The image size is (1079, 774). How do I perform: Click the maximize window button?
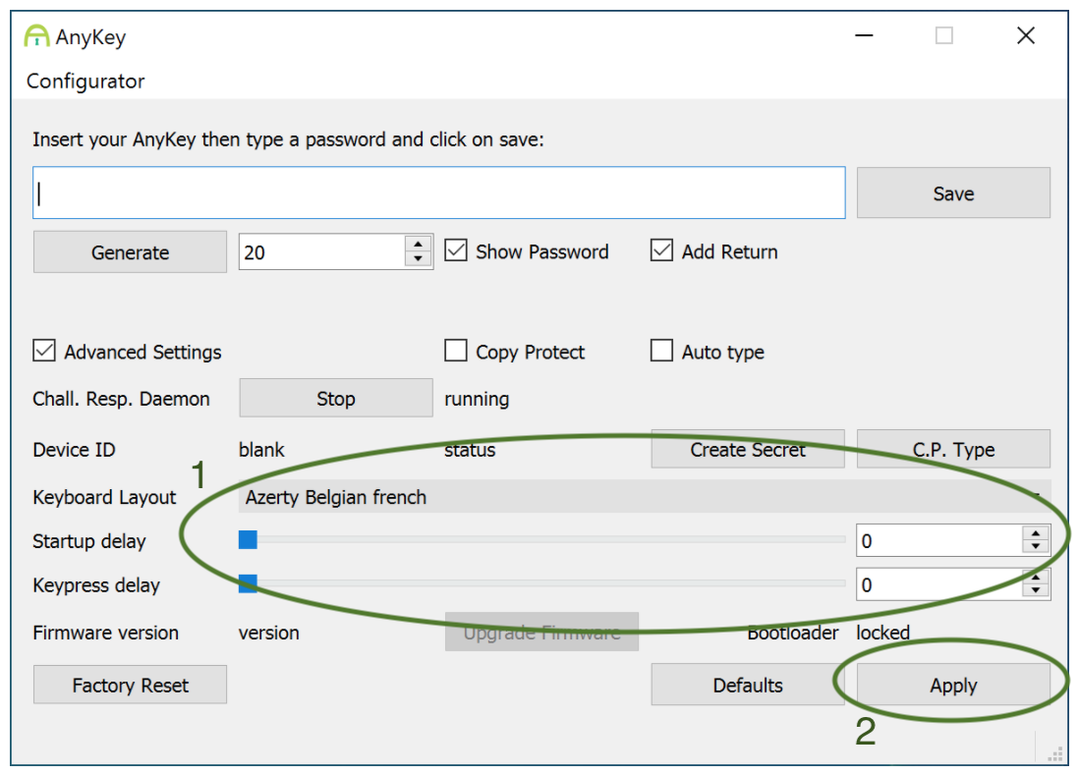(944, 35)
